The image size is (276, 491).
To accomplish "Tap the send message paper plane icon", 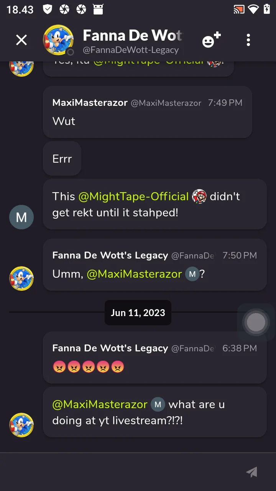I will click(251, 472).
